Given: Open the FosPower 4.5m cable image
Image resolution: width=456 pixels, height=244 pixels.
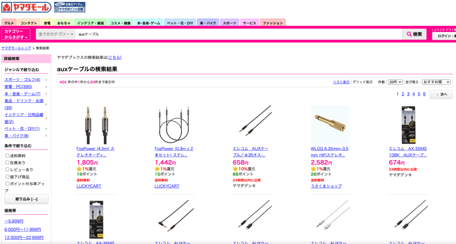Looking at the screenshot, I should (97, 125).
